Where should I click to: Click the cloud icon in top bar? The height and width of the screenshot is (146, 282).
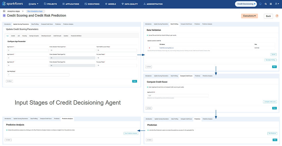pos(260,4)
